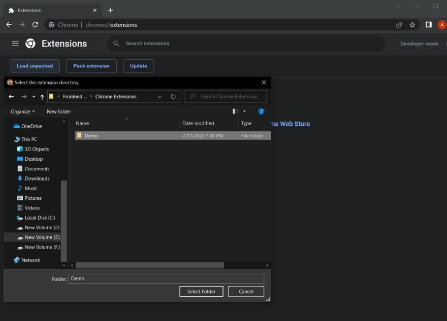Select Frontend breadcrumb in path
This screenshot has height=321, width=447.
75,97
